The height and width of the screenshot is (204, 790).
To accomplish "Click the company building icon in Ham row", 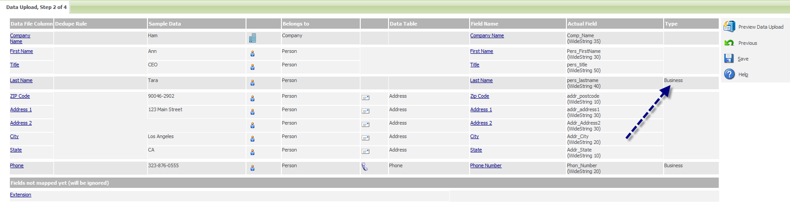I will 252,38.
